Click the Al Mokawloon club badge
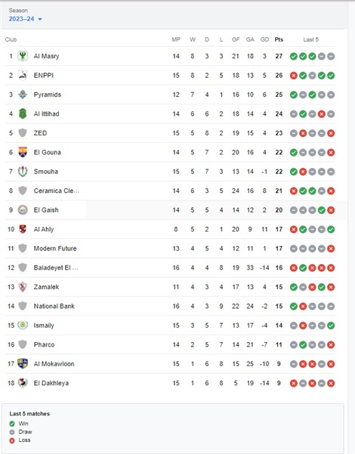Viewport: 355px width, 454px height. point(23,364)
